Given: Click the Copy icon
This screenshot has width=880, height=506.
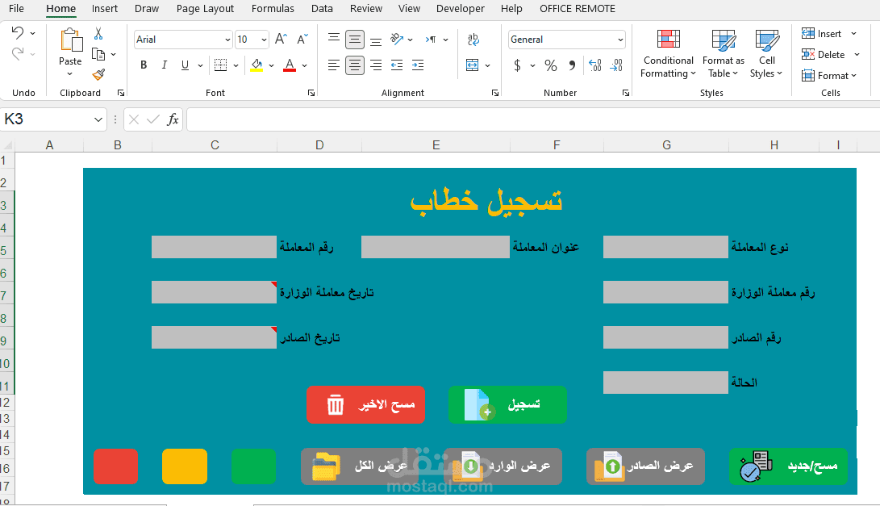Looking at the screenshot, I should point(98,55).
